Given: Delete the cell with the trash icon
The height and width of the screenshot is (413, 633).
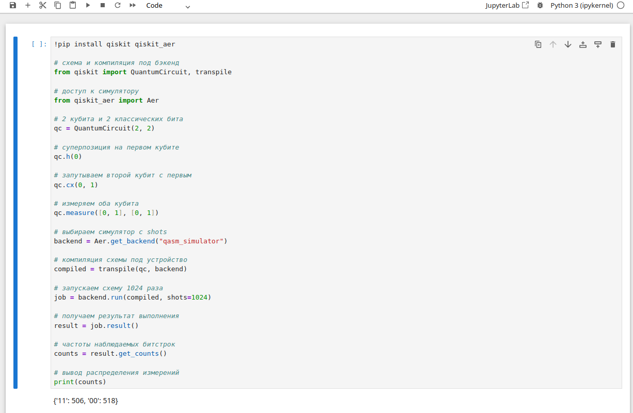Looking at the screenshot, I should (613, 44).
